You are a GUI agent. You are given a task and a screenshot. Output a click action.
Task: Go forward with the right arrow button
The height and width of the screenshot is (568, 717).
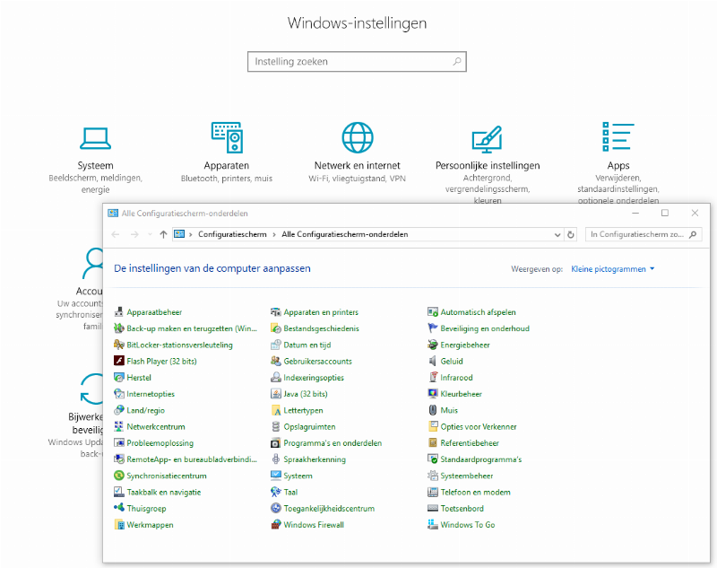click(x=134, y=234)
